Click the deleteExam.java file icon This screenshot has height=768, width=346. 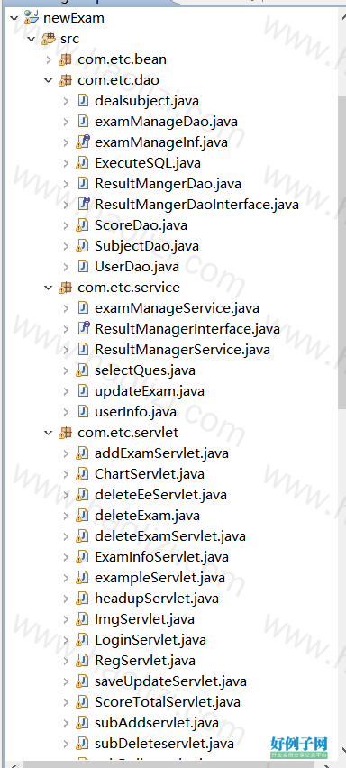[x=82, y=516]
